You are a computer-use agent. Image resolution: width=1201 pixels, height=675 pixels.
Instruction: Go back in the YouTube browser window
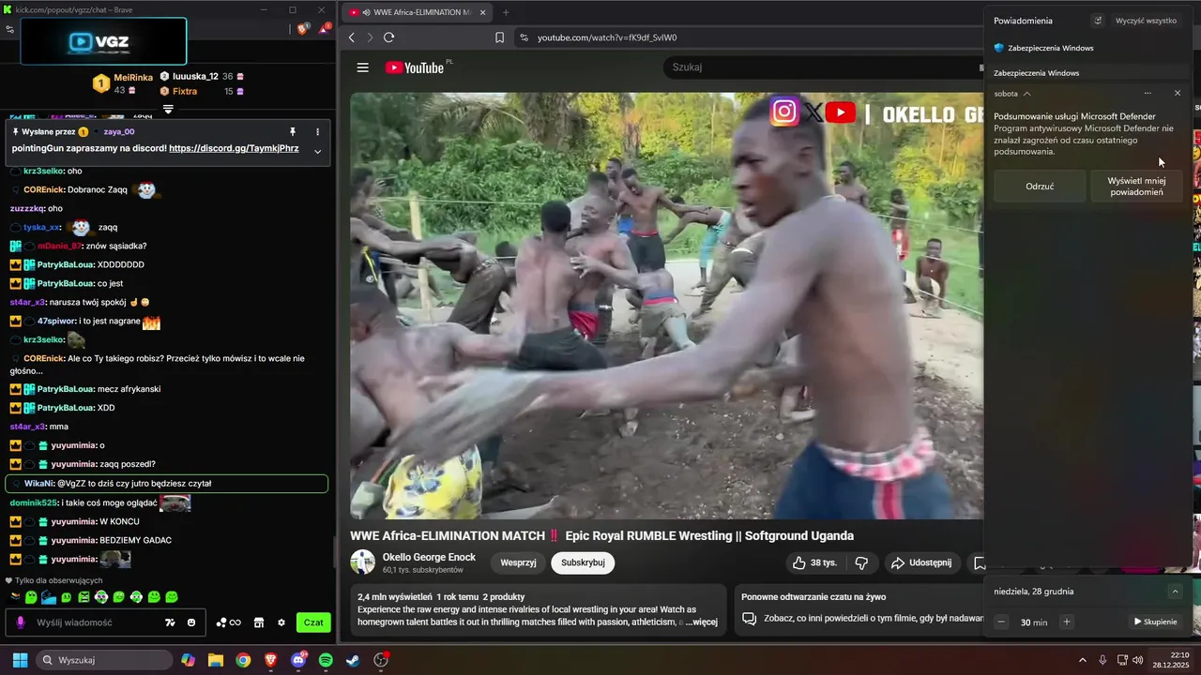coord(352,37)
